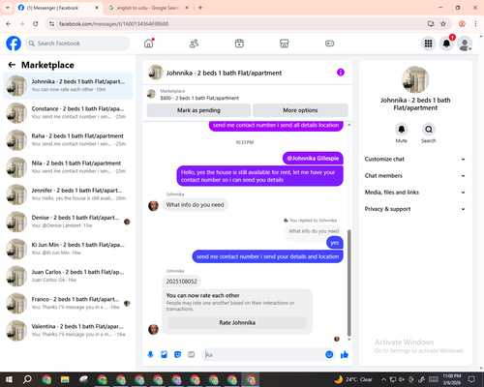Open the Jennifer conversation
Image resolution: width=484 pixels, height=387 pixels.
(x=68, y=194)
